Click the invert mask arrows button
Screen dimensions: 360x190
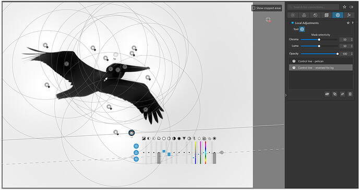(x=342, y=94)
